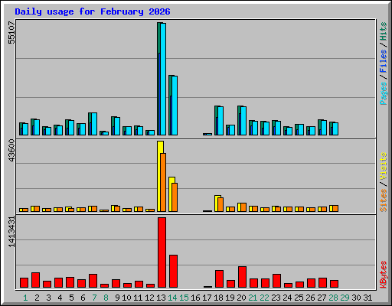The width and height of the screenshot is (392, 306).
Task: Select day label "24" on the x-axis
Action: (x=287, y=298)
